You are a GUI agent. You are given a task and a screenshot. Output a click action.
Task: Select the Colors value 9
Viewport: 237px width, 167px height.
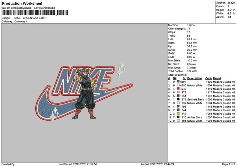click(228, 6)
